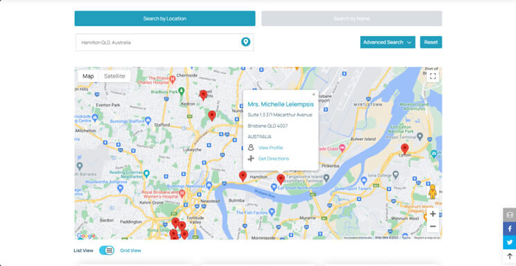Click the Prince Charles Hospital map icon
Viewport: 516px width, 266px height.
(x=172, y=79)
